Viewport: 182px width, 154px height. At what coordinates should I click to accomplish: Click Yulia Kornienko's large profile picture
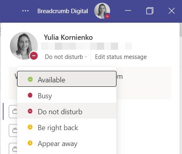tap(24, 46)
